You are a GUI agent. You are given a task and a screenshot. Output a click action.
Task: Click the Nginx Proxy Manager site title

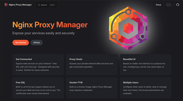point(20,5)
